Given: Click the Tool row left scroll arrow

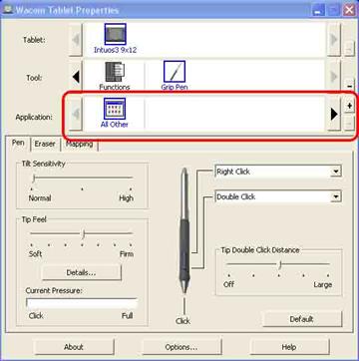Looking at the screenshot, I should (x=76, y=77).
